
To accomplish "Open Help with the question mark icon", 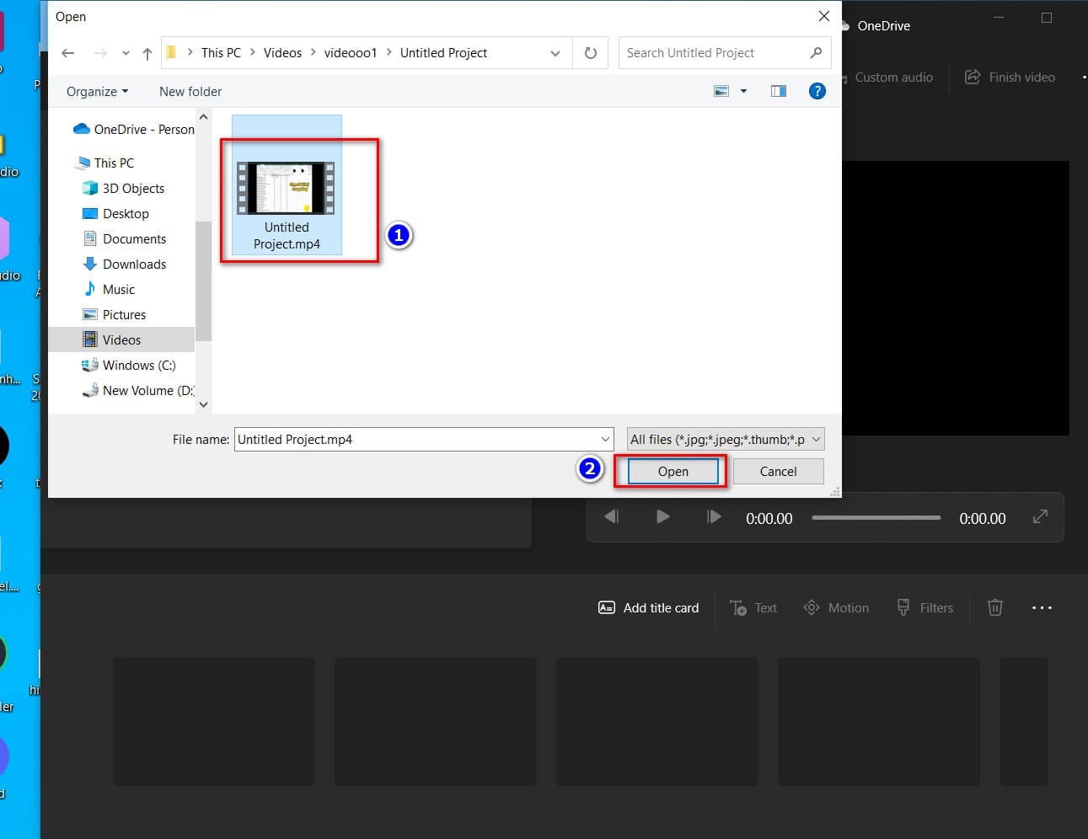I will [817, 91].
